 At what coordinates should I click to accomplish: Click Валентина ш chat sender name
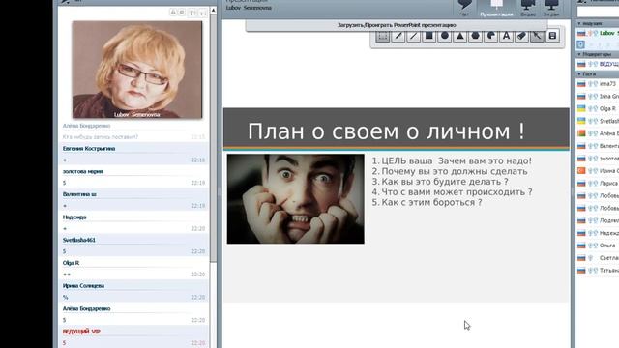click(x=79, y=194)
